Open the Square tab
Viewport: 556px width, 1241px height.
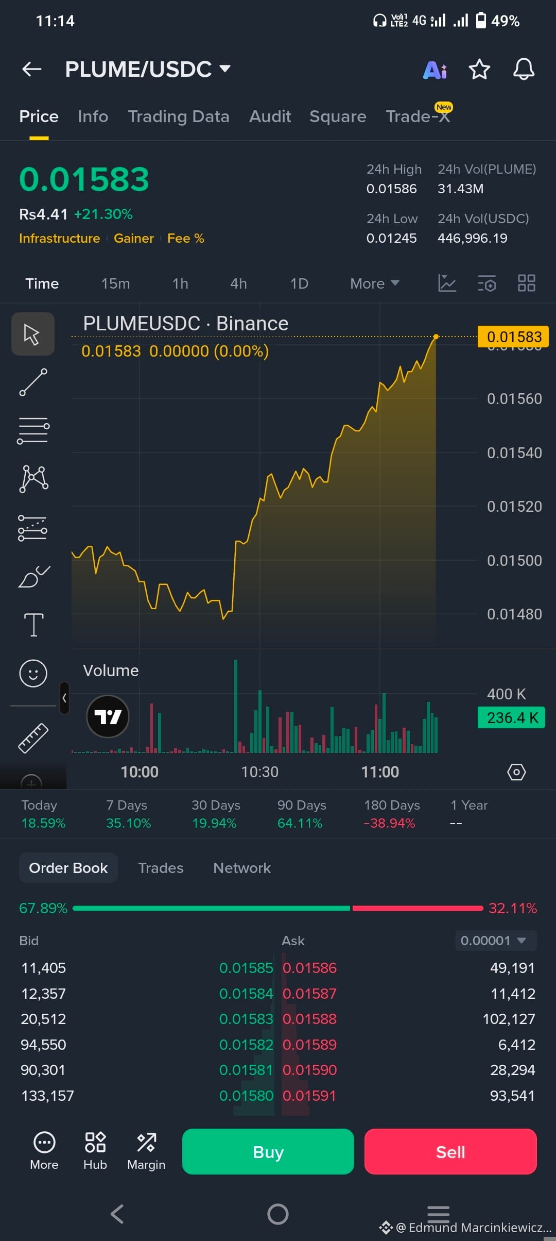click(x=338, y=116)
